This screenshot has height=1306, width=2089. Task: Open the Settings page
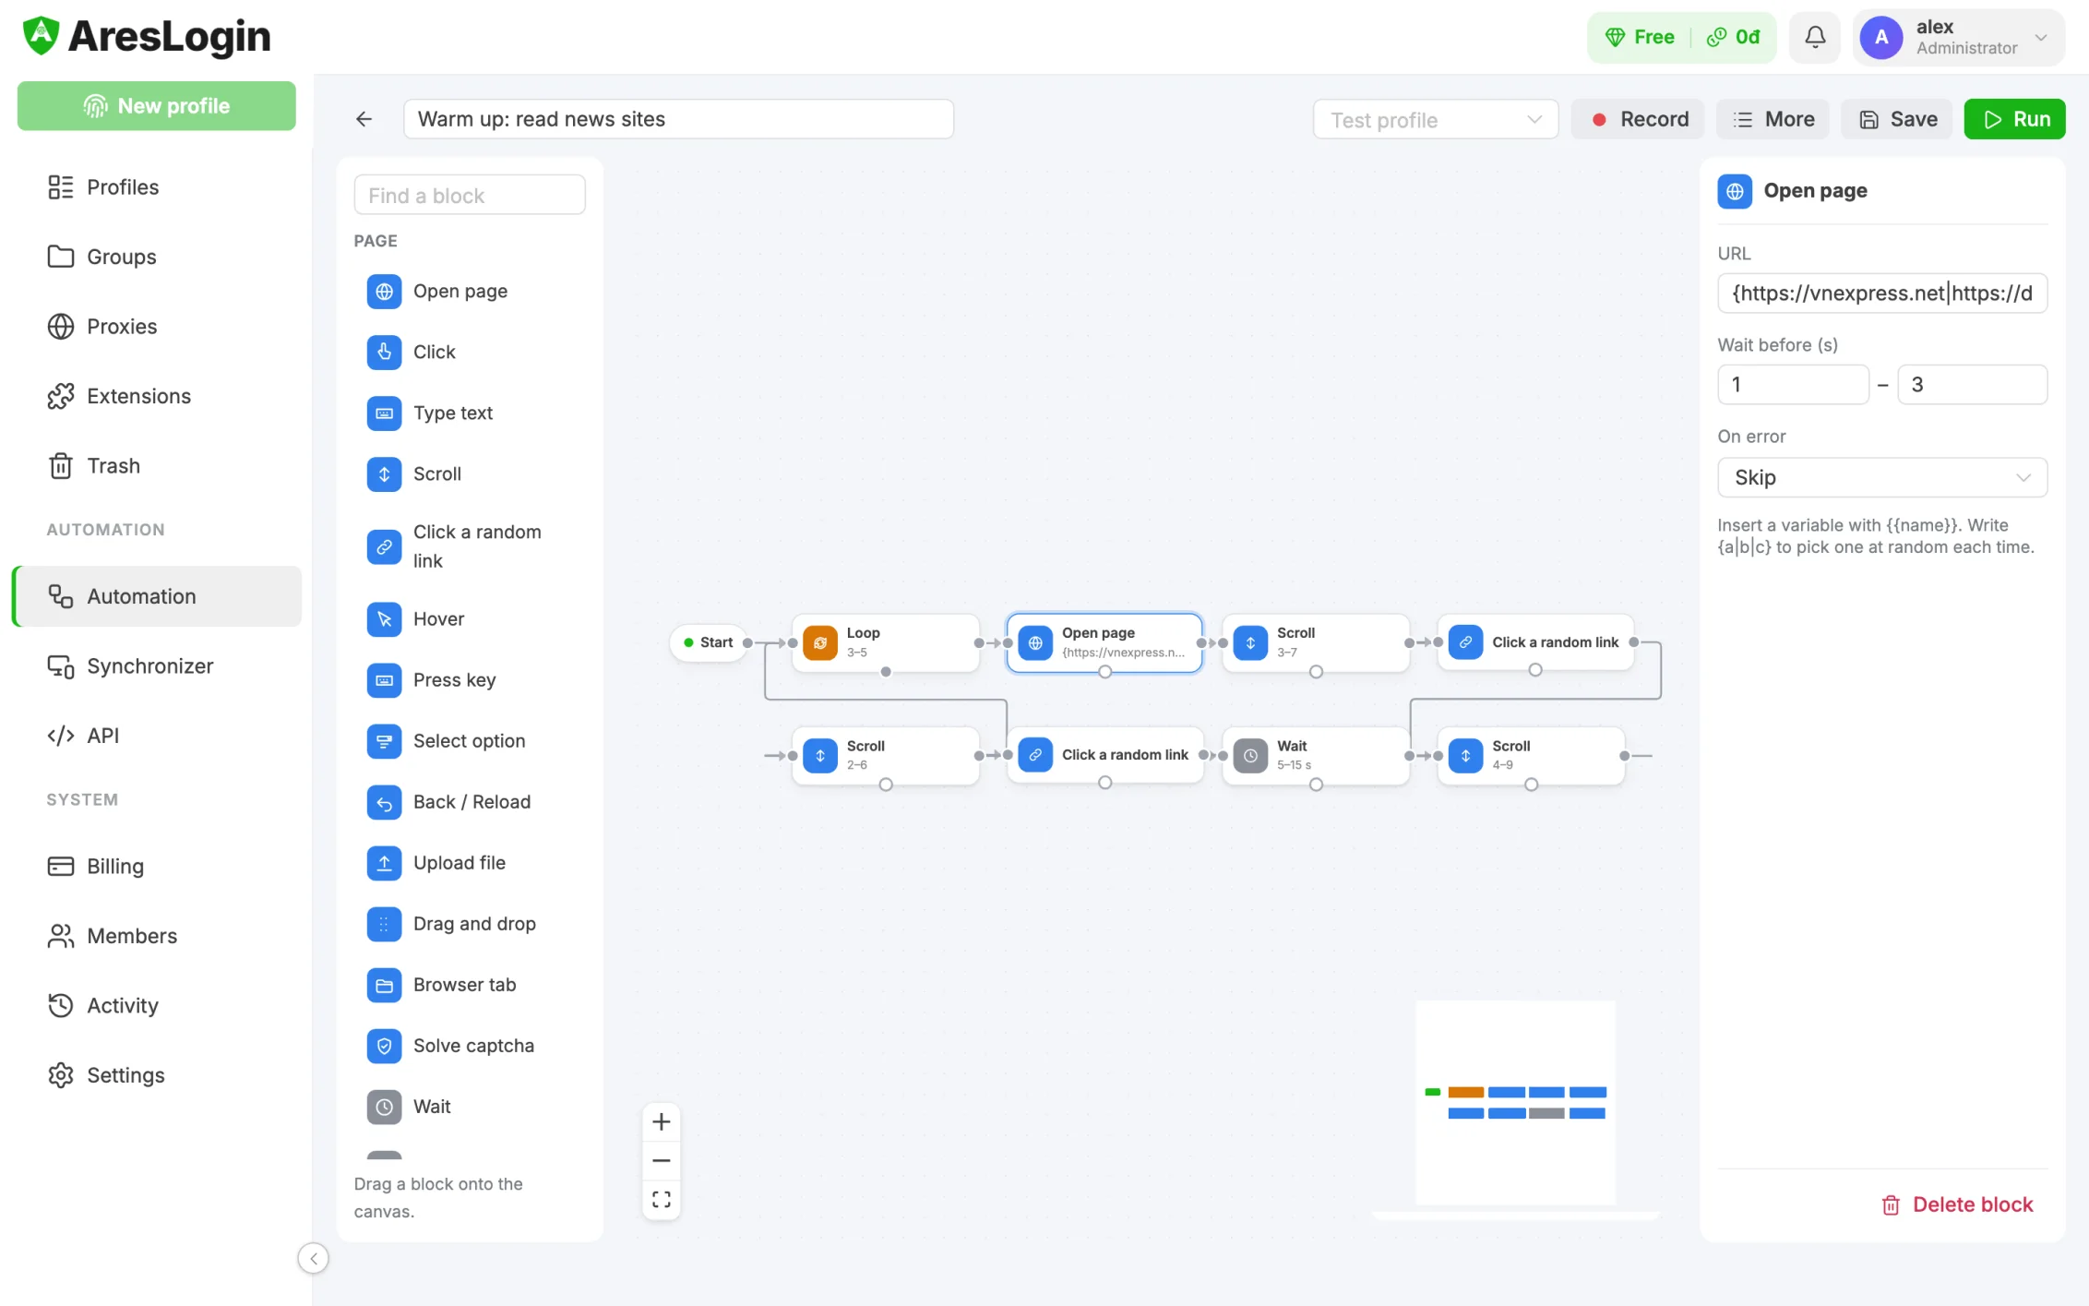click(157, 1075)
